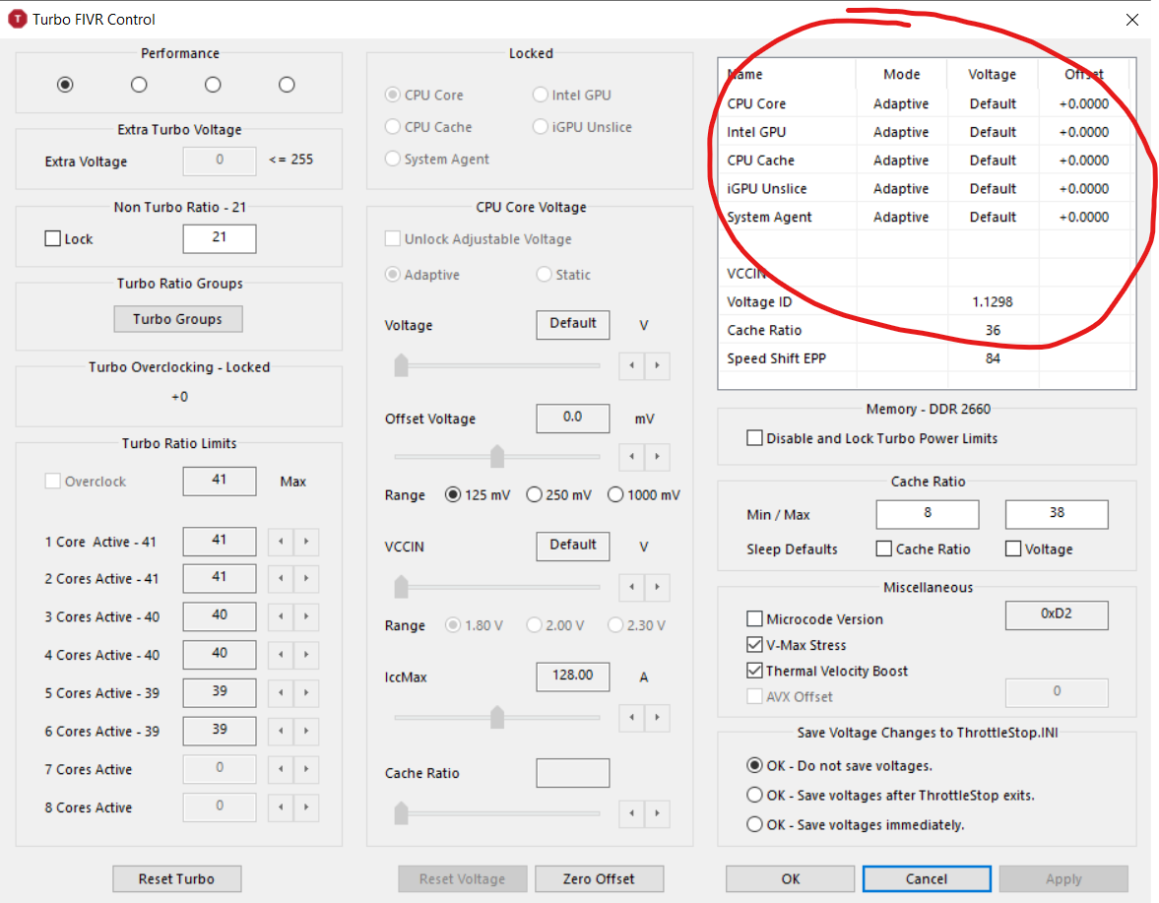Click the Reset Turbo button
Image resolution: width=1159 pixels, height=903 pixels.
click(x=176, y=878)
